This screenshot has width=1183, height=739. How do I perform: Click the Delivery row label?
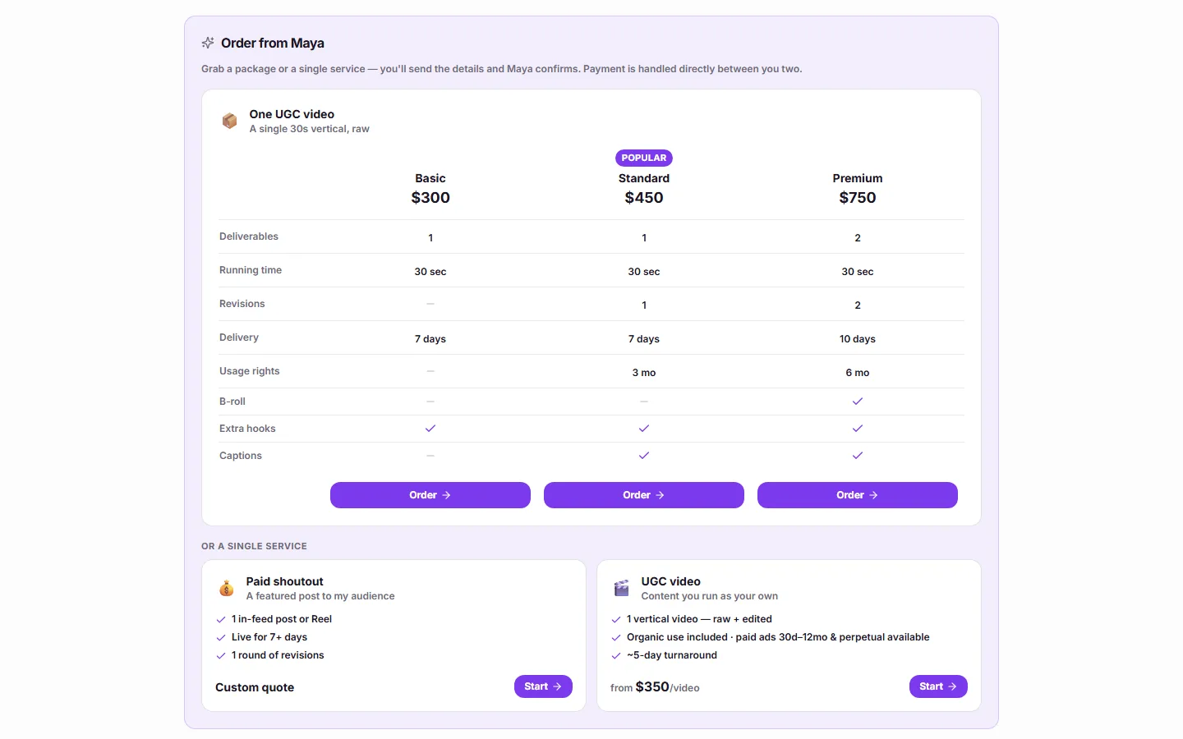tap(239, 337)
